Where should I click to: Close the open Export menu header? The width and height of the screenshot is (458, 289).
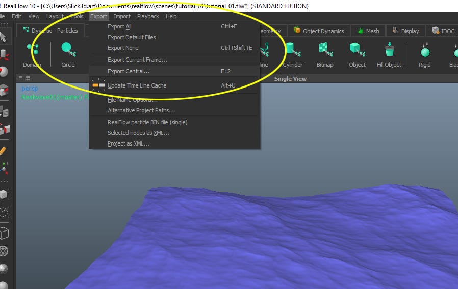pyautogui.click(x=99, y=16)
